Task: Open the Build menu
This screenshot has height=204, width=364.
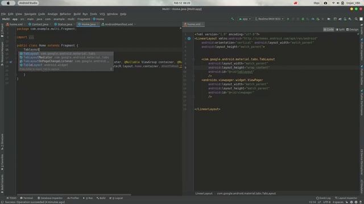Action: tap(77, 14)
